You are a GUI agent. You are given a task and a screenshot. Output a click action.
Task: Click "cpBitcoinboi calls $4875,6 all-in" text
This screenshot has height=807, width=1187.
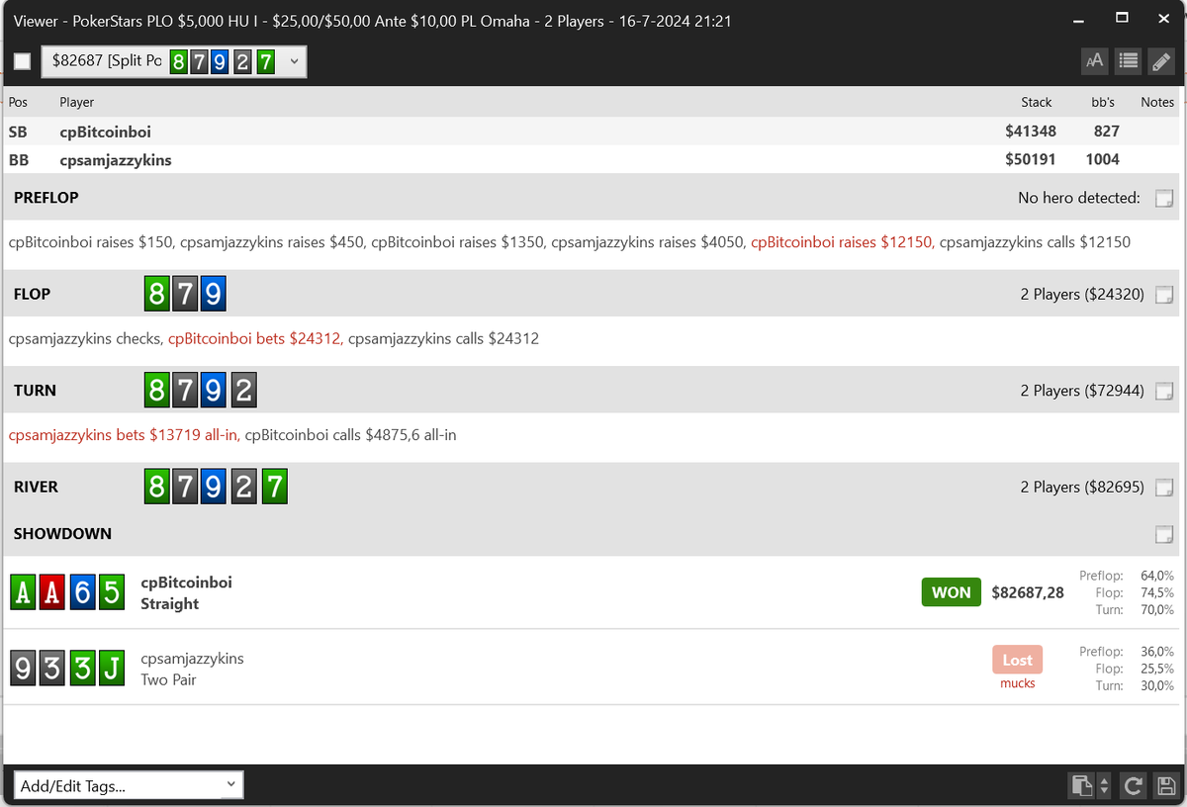click(350, 435)
